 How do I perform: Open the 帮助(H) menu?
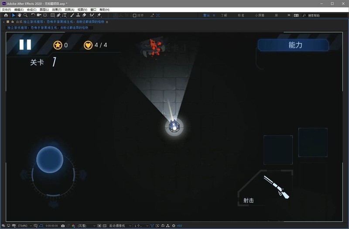tap(104, 10)
